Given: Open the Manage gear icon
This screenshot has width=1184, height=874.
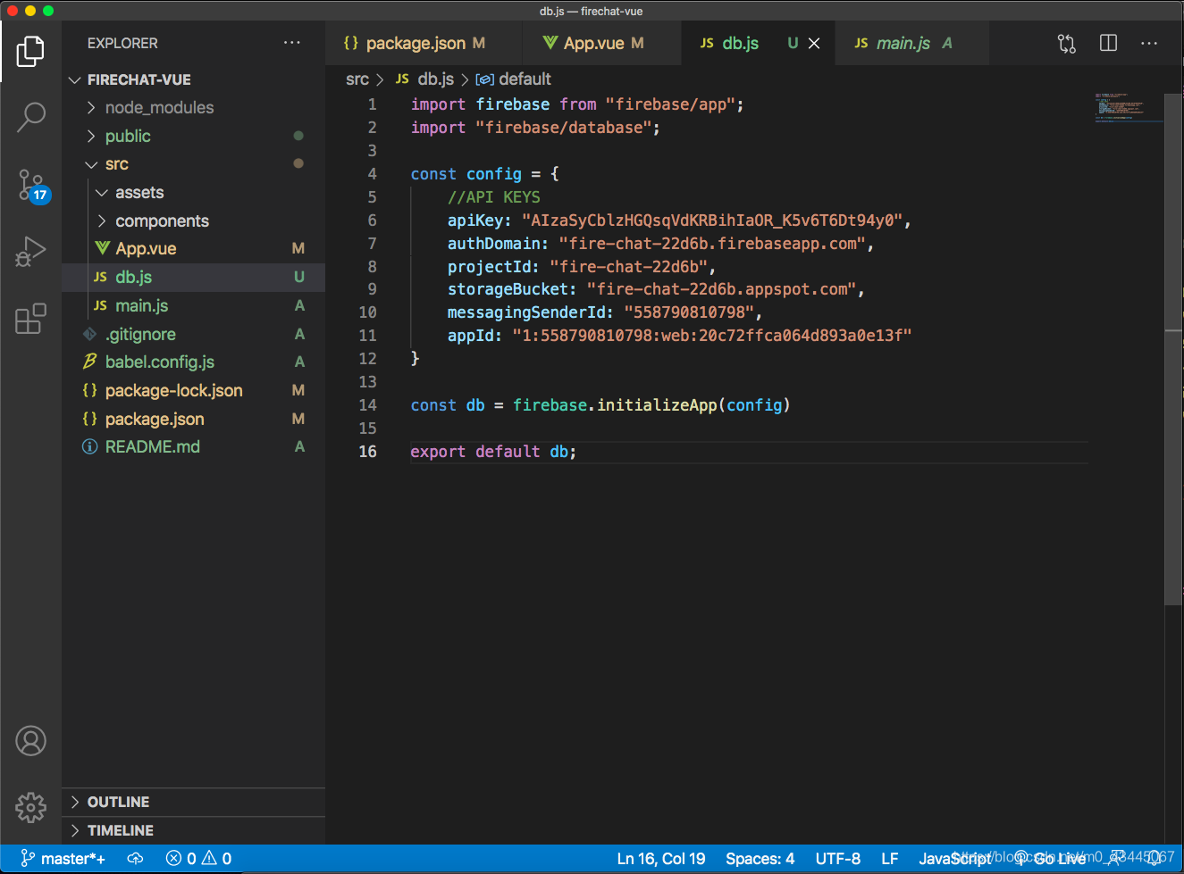Looking at the screenshot, I should tap(30, 807).
